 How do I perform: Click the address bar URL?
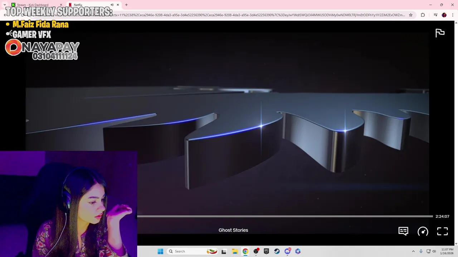[259, 15]
